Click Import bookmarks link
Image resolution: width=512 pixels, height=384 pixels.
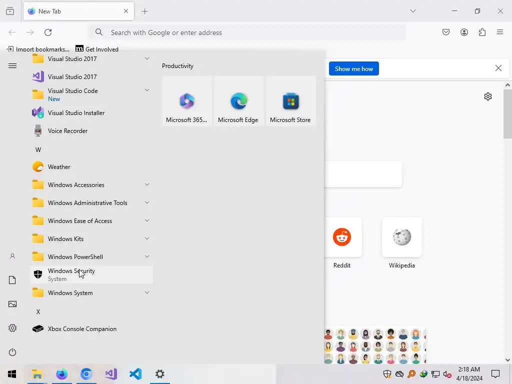point(38,49)
